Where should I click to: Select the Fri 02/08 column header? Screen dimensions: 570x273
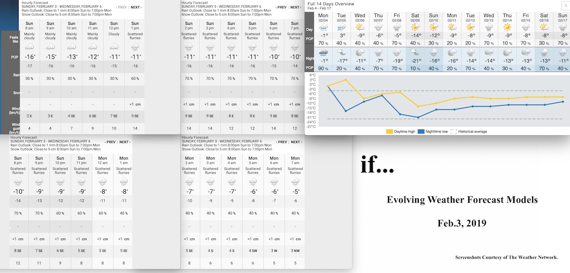[x=397, y=18]
